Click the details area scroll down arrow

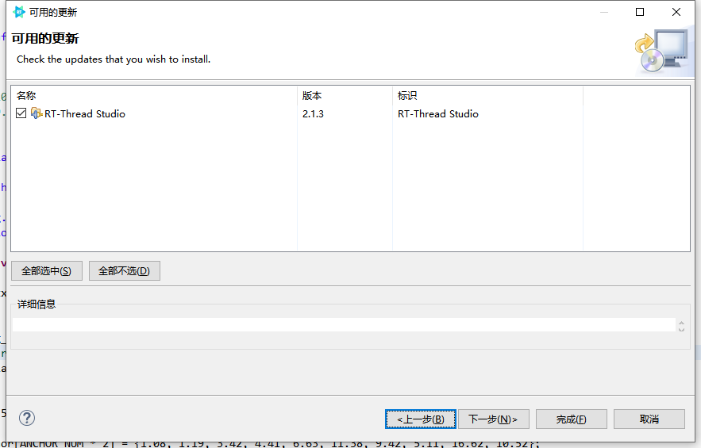[x=681, y=329]
